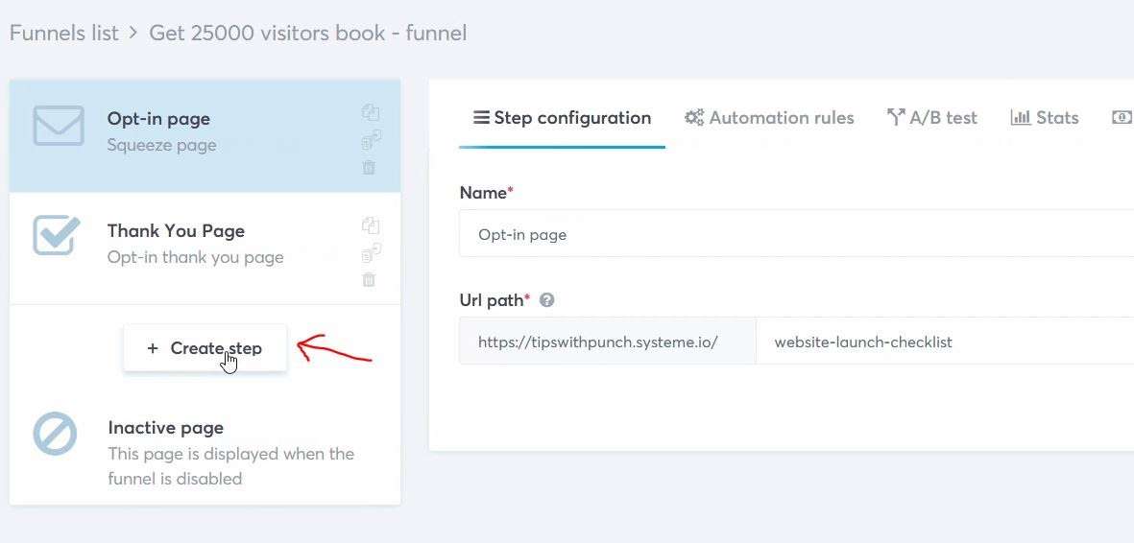Viewport: 1134px width, 543px height.
Task: Click the Opt-in page copy-link icon
Action: point(371,139)
